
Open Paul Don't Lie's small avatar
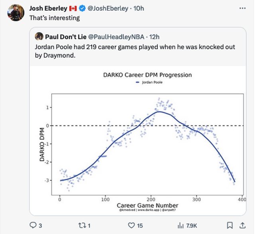click(x=39, y=37)
